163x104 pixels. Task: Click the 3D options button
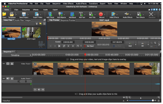(x=143, y=45)
